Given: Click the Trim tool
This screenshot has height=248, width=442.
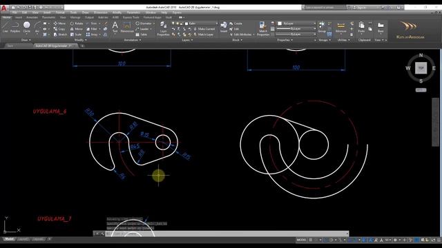Looking at the screenshot, I should 92,23.
